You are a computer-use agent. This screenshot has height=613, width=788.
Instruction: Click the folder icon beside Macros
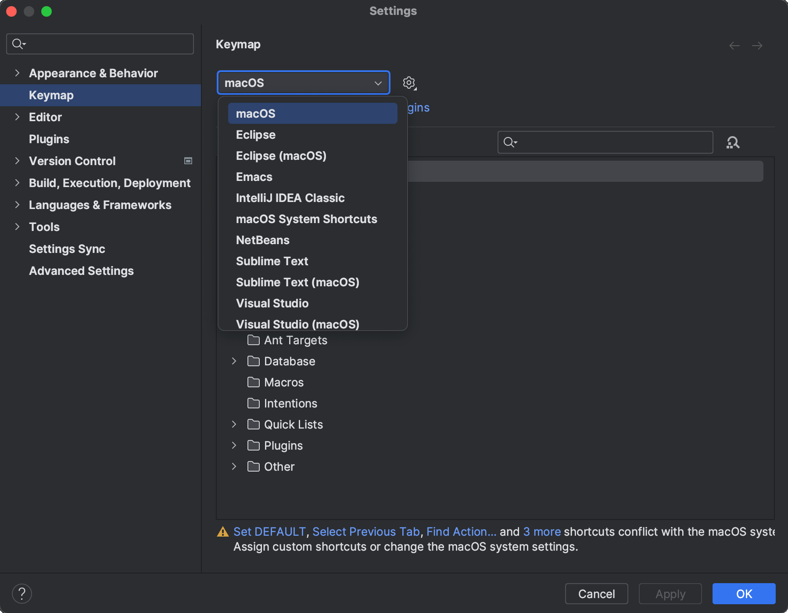pos(253,382)
